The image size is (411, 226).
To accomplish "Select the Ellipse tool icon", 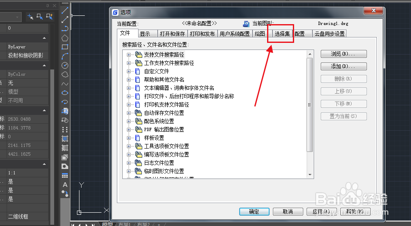I will point(65,93).
